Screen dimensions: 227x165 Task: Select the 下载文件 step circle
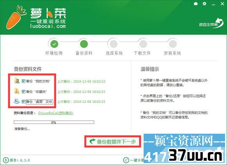point(143,44)
